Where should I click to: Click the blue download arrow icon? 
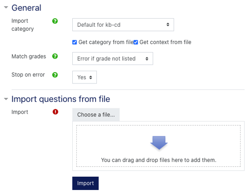click(x=159, y=143)
